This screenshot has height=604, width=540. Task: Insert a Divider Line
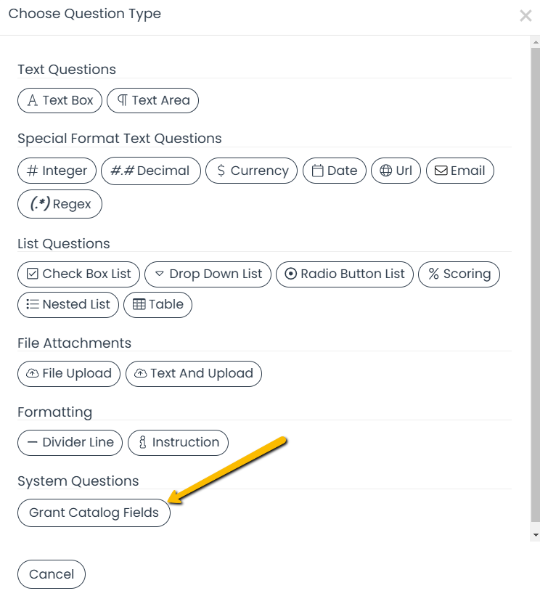tap(70, 442)
